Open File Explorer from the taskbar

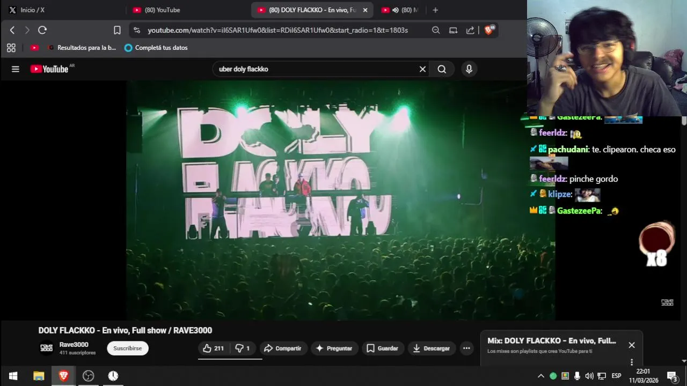(39, 376)
